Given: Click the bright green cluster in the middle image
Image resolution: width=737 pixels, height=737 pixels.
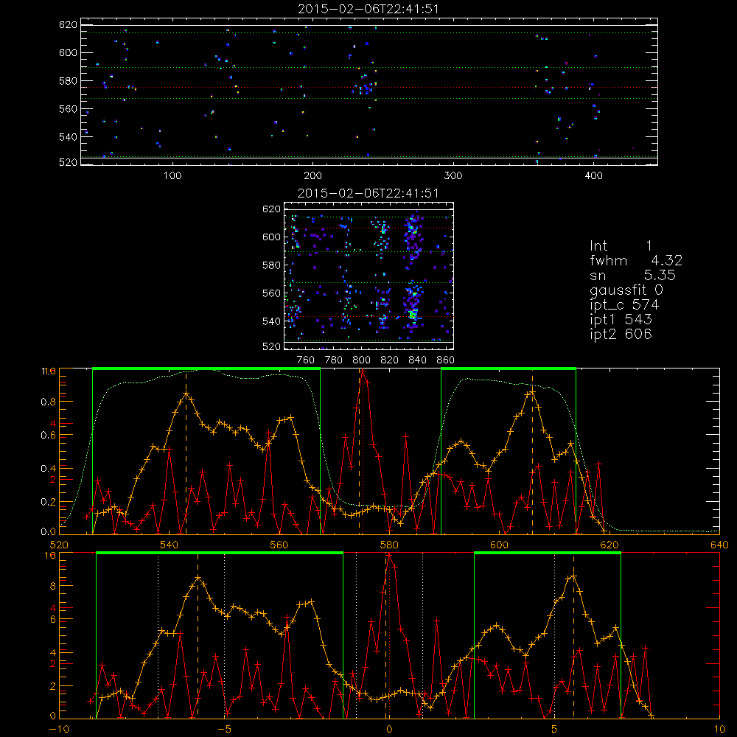Looking at the screenshot, I should click(413, 314).
